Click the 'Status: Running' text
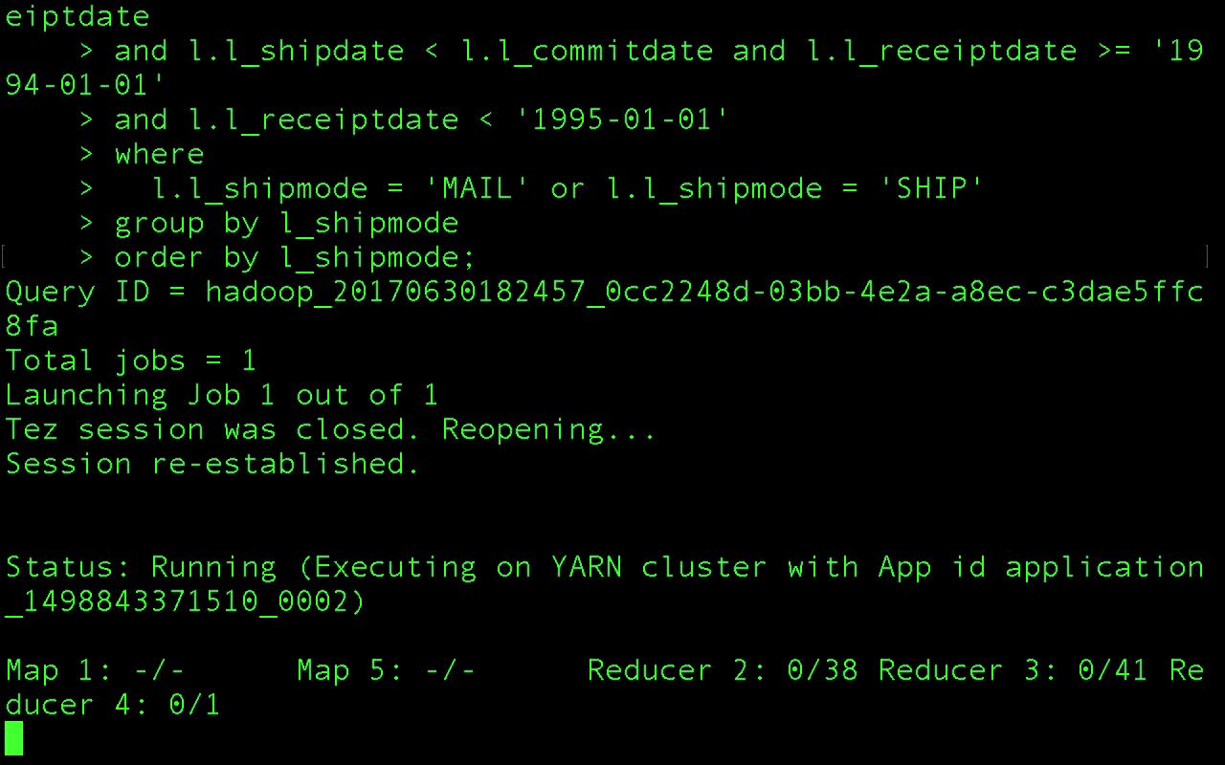Viewport: 1225px width, 765px height. pyautogui.click(x=141, y=567)
